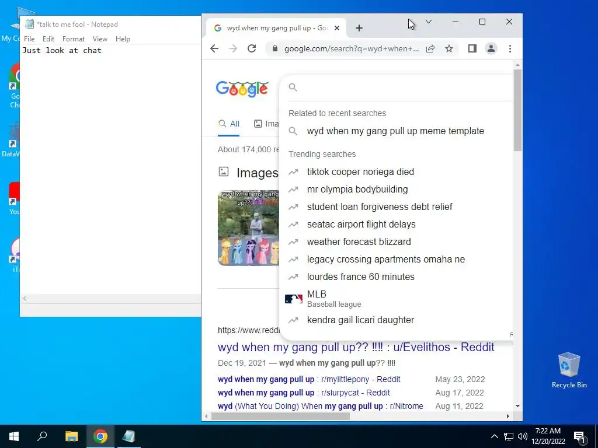
Task: Open Notepad's Help menu
Action: click(123, 39)
